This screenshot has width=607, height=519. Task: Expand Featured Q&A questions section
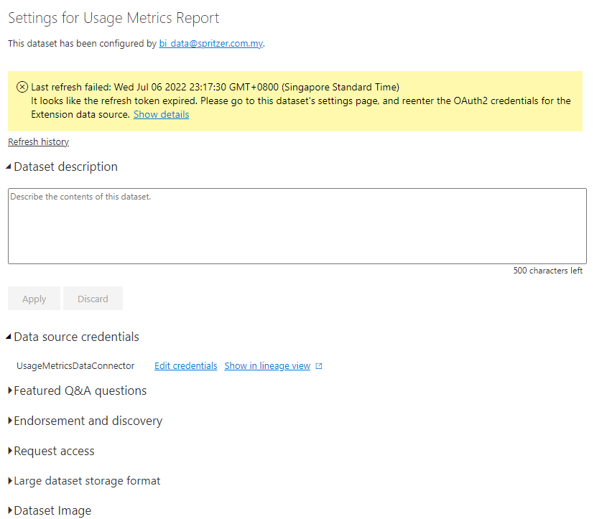pos(78,391)
